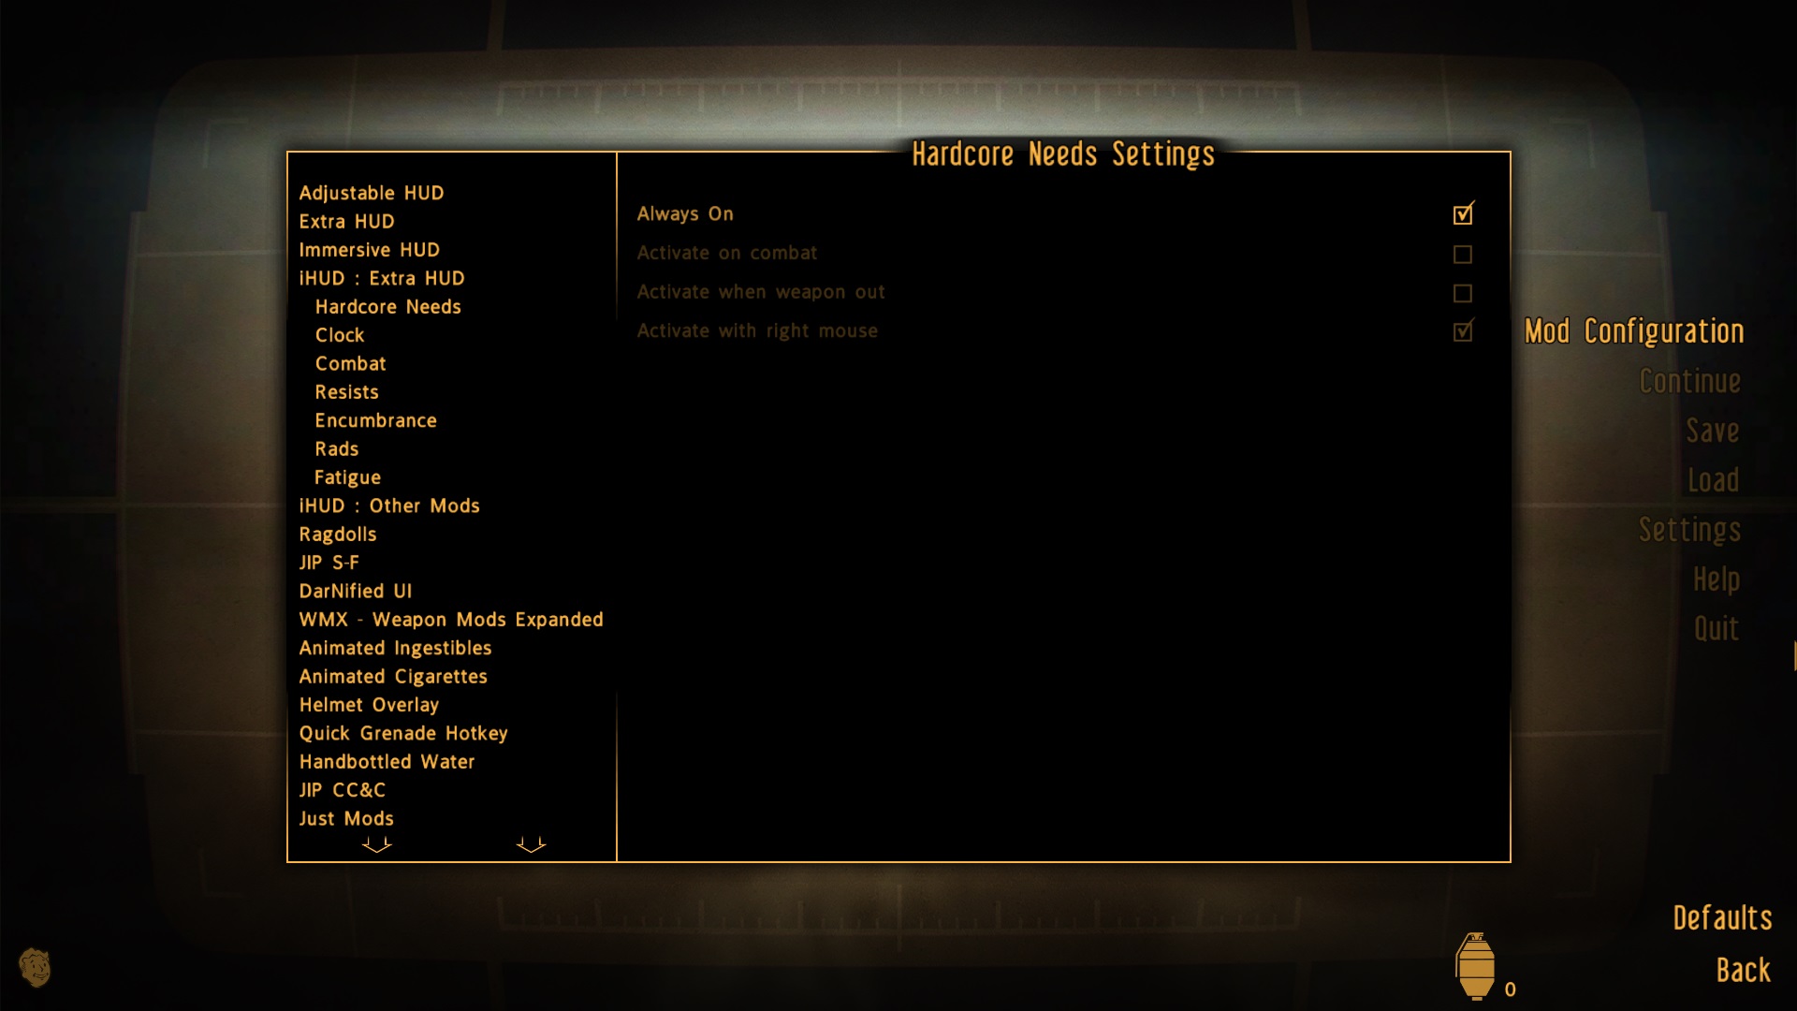Select Animated Ingestibles mod entry
The image size is (1797, 1011).
[x=395, y=648]
